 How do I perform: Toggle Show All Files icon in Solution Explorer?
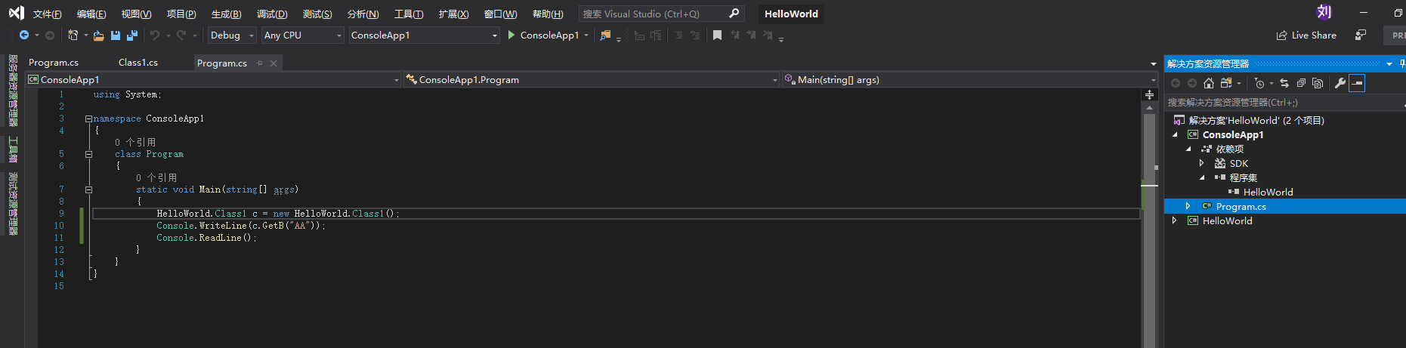(x=1318, y=83)
